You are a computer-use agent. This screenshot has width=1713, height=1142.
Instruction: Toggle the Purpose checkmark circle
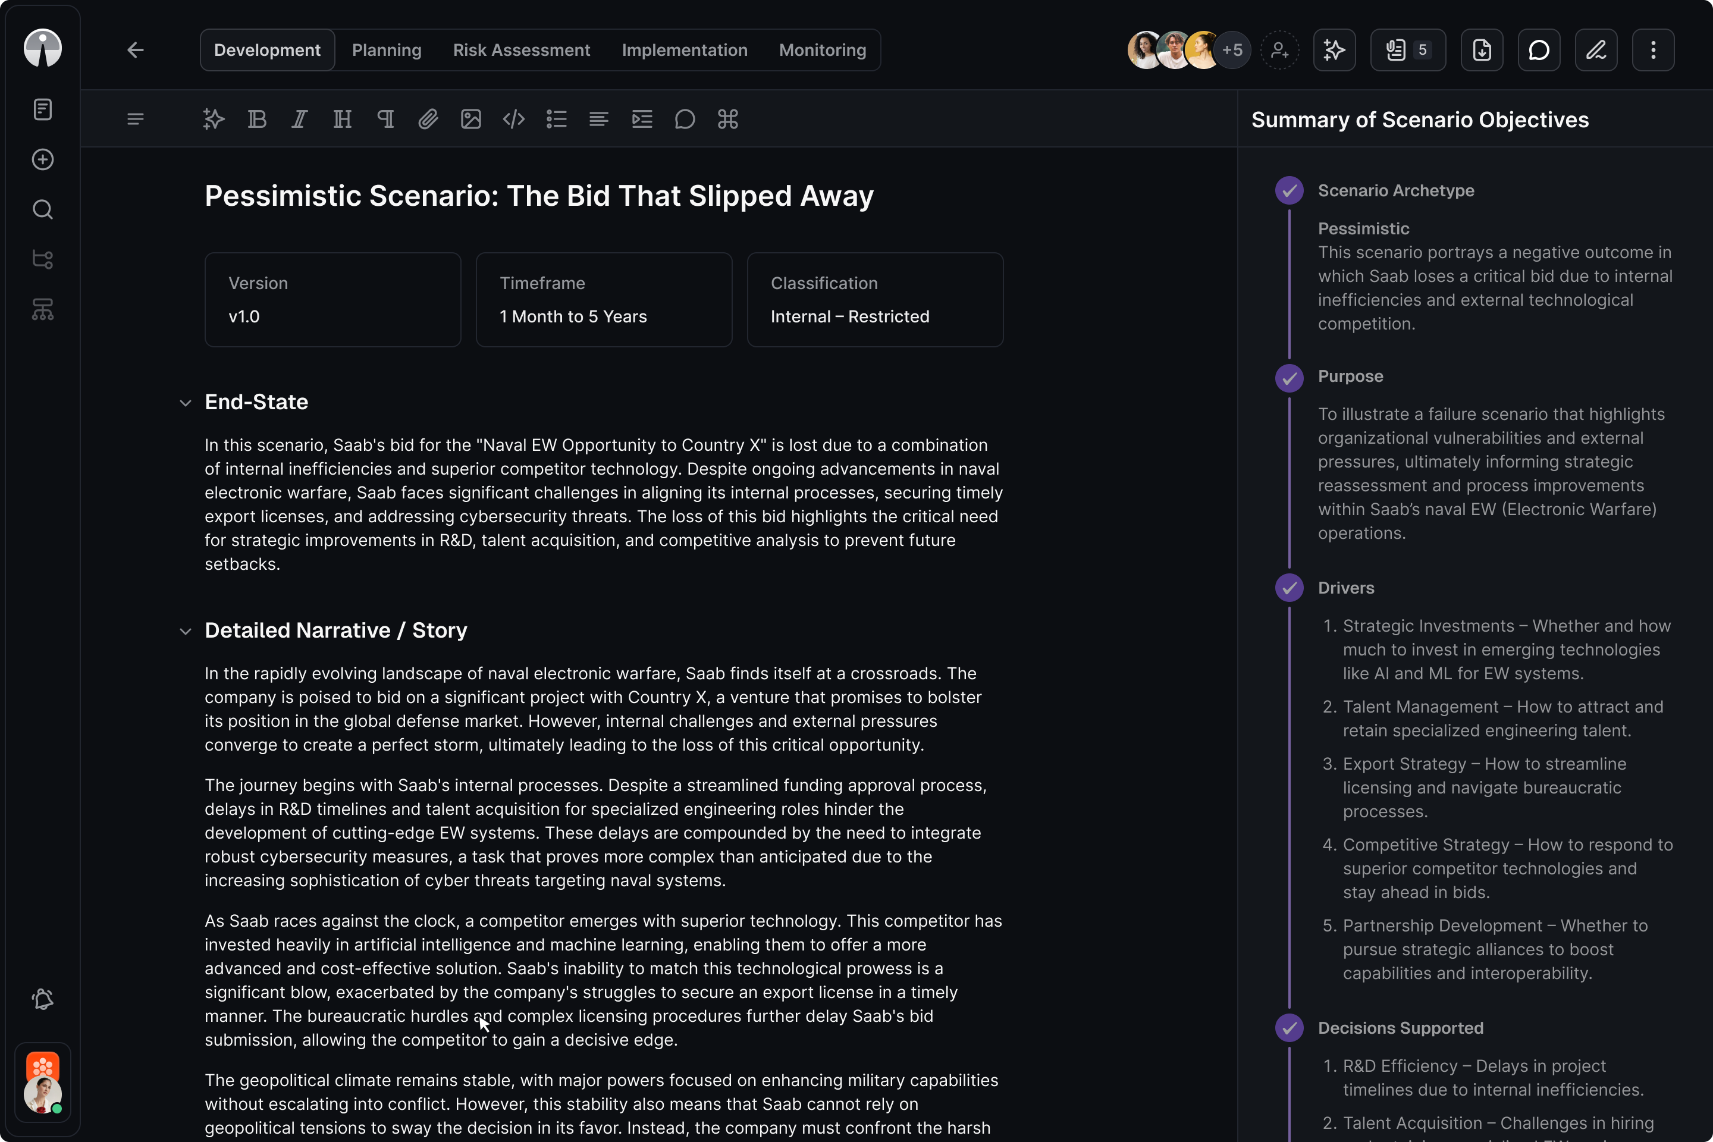click(x=1289, y=377)
